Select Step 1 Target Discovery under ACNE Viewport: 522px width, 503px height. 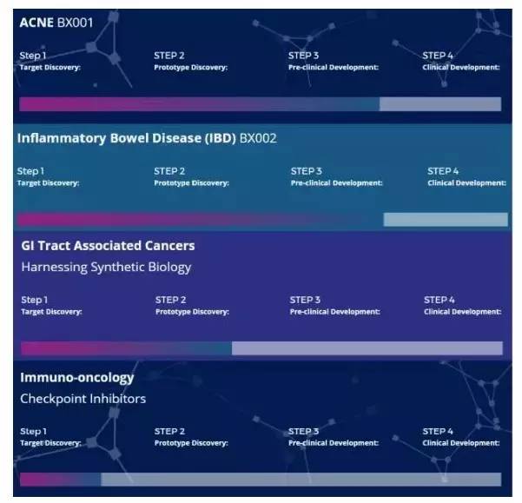(49, 61)
